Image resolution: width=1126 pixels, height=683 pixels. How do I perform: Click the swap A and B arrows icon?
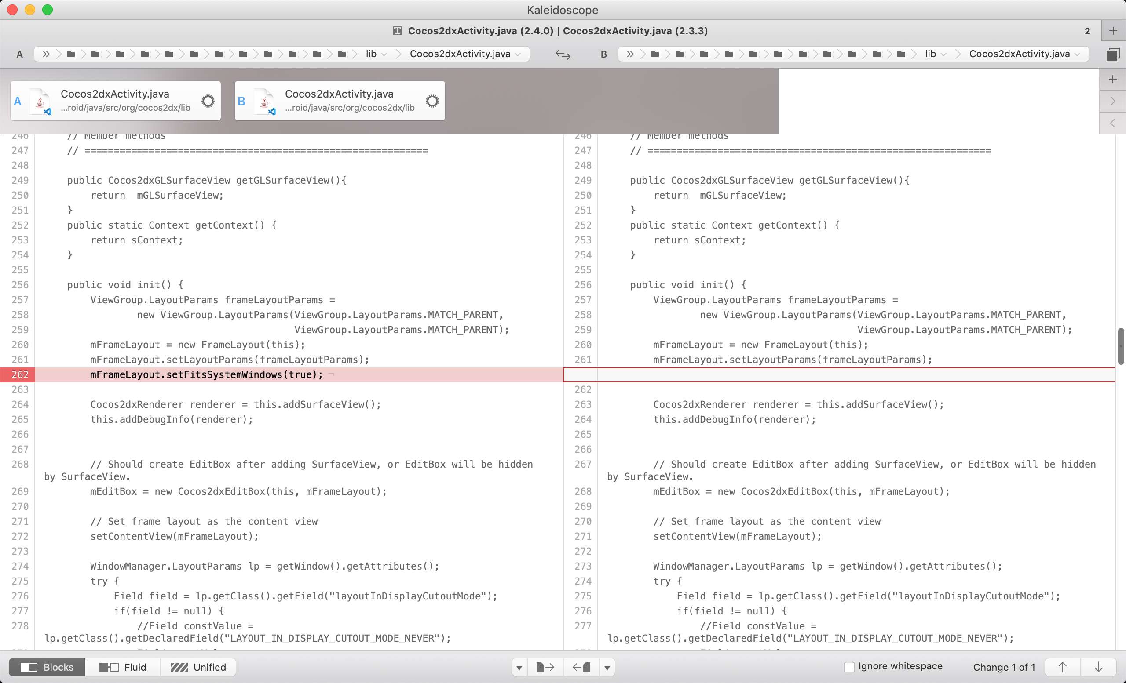(x=563, y=54)
